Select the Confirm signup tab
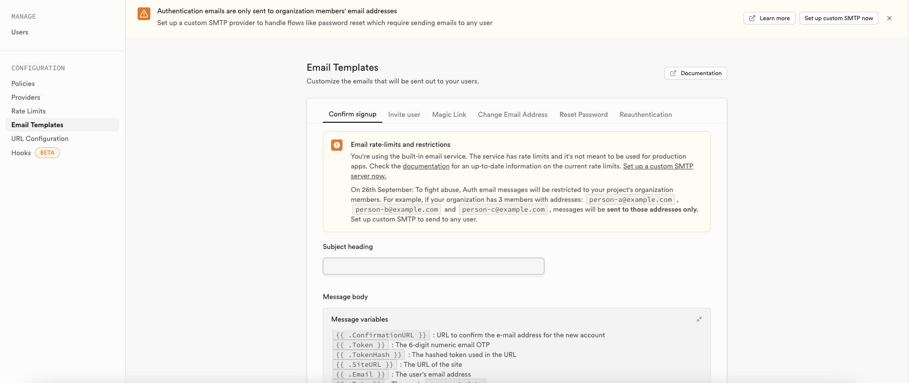This screenshot has width=909, height=383. click(x=352, y=114)
